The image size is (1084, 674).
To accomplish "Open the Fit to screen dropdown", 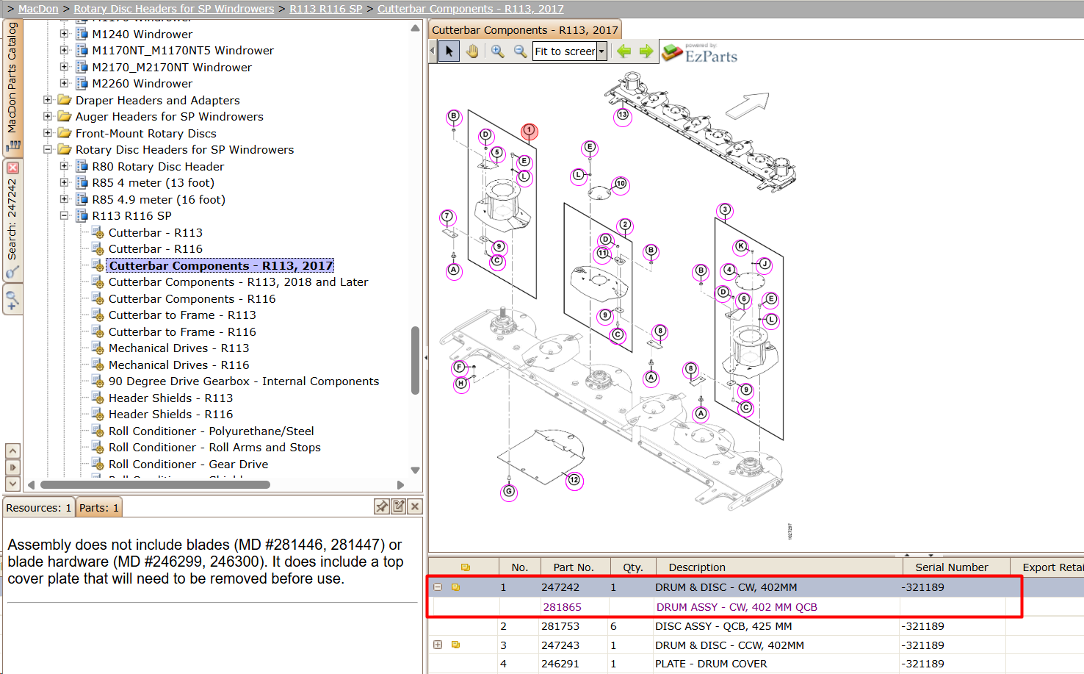I will click(601, 51).
